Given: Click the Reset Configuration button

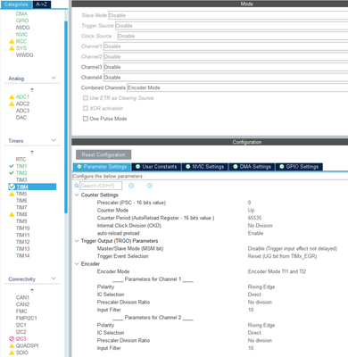Looking at the screenshot, I should pos(104,154).
